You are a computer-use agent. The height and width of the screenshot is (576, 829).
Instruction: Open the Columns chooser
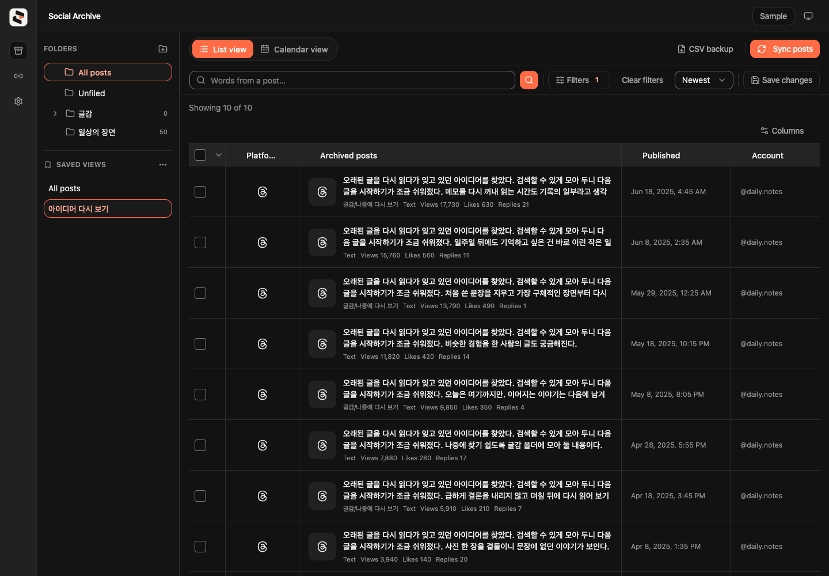tap(782, 131)
